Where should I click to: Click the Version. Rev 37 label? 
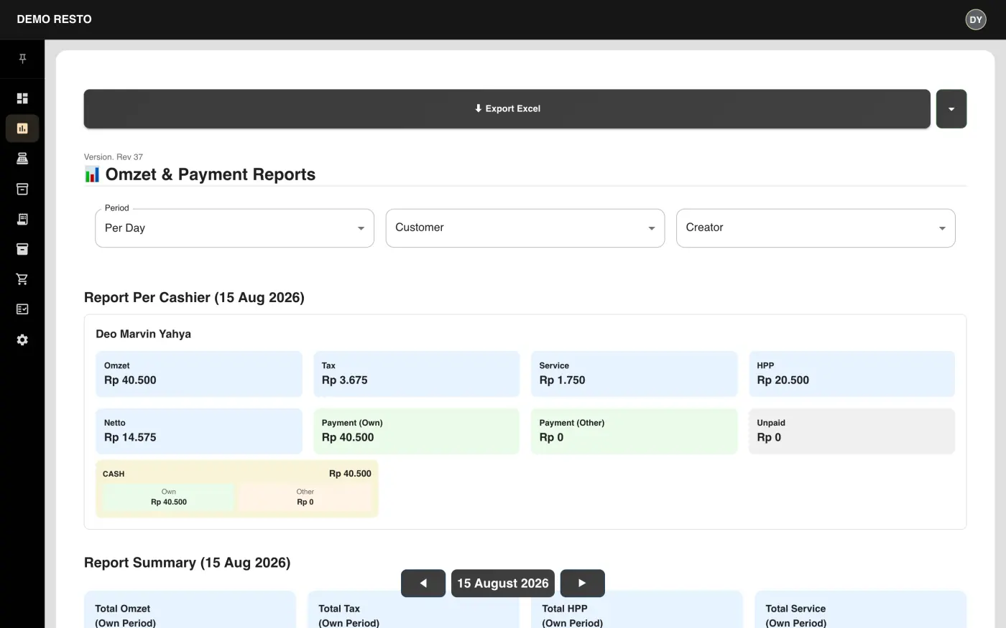114,157
